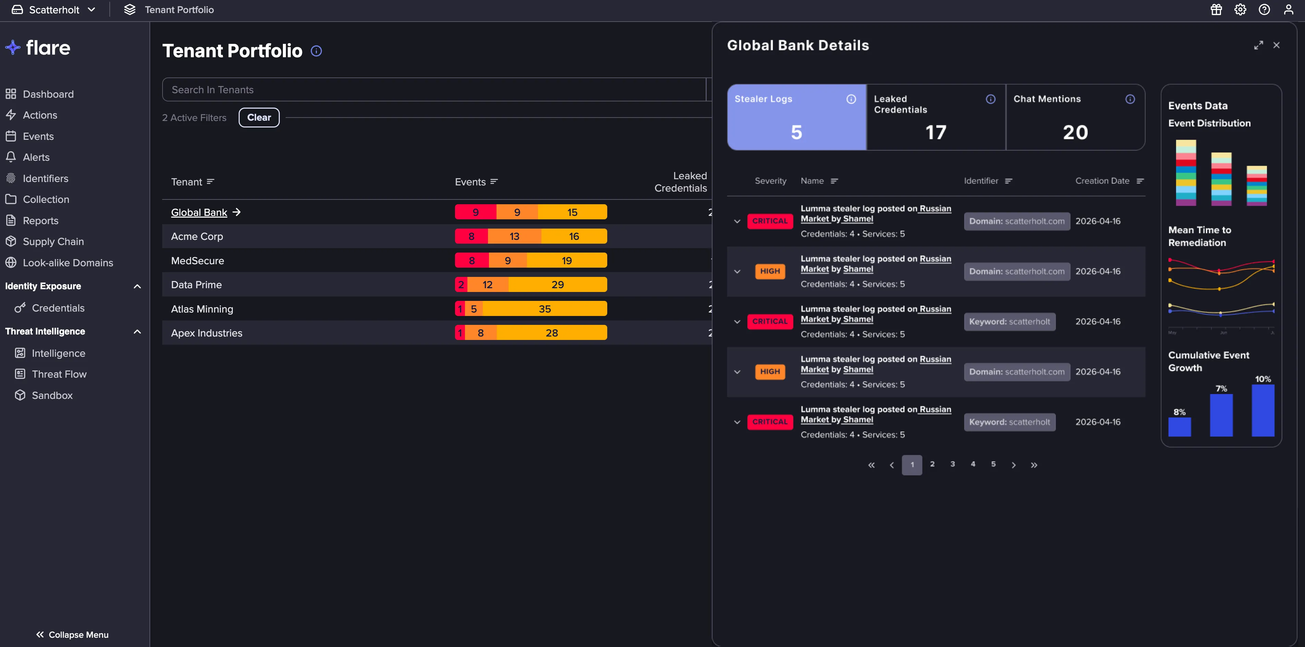Click the 10% cumulative growth bar
This screenshot has width=1305, height=647.
1262,410
